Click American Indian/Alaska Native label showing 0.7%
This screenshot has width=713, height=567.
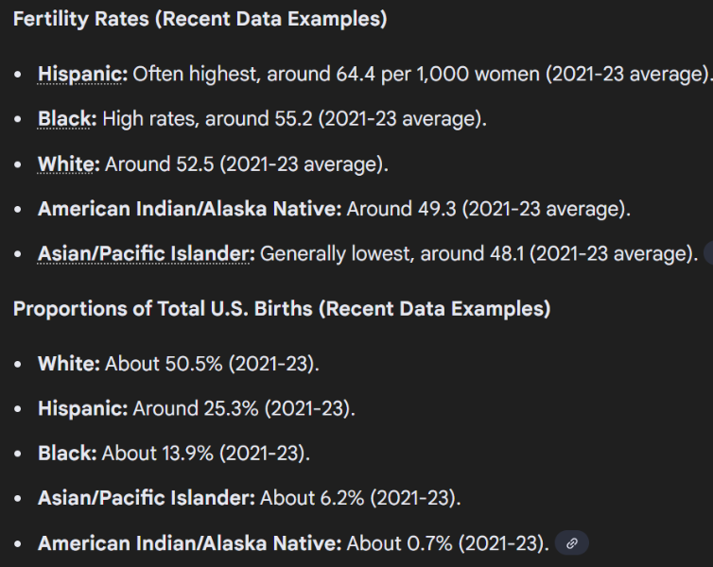(x=189, y=543)
